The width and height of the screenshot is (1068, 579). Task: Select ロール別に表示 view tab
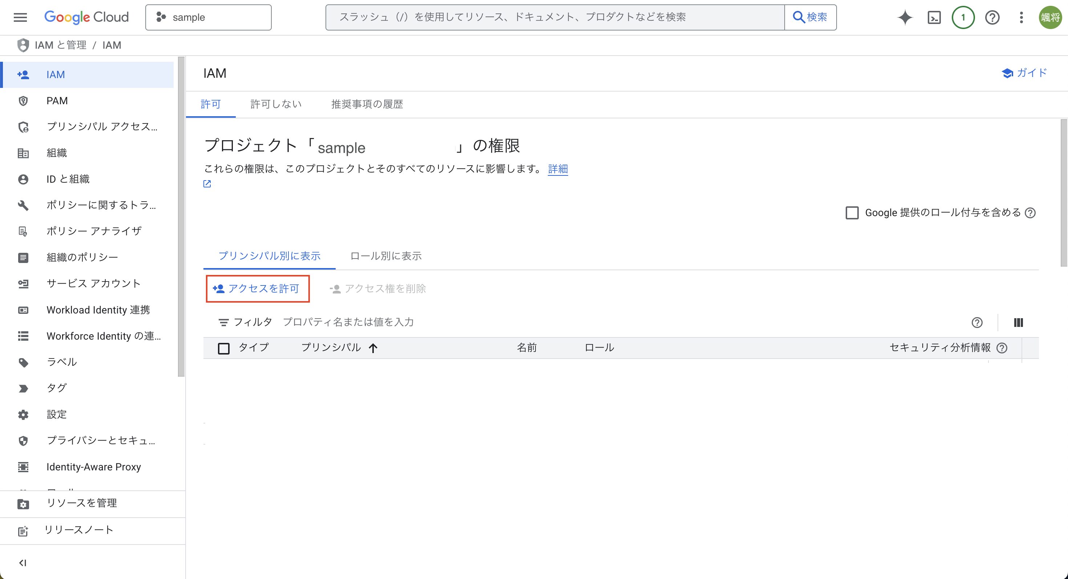386,256
